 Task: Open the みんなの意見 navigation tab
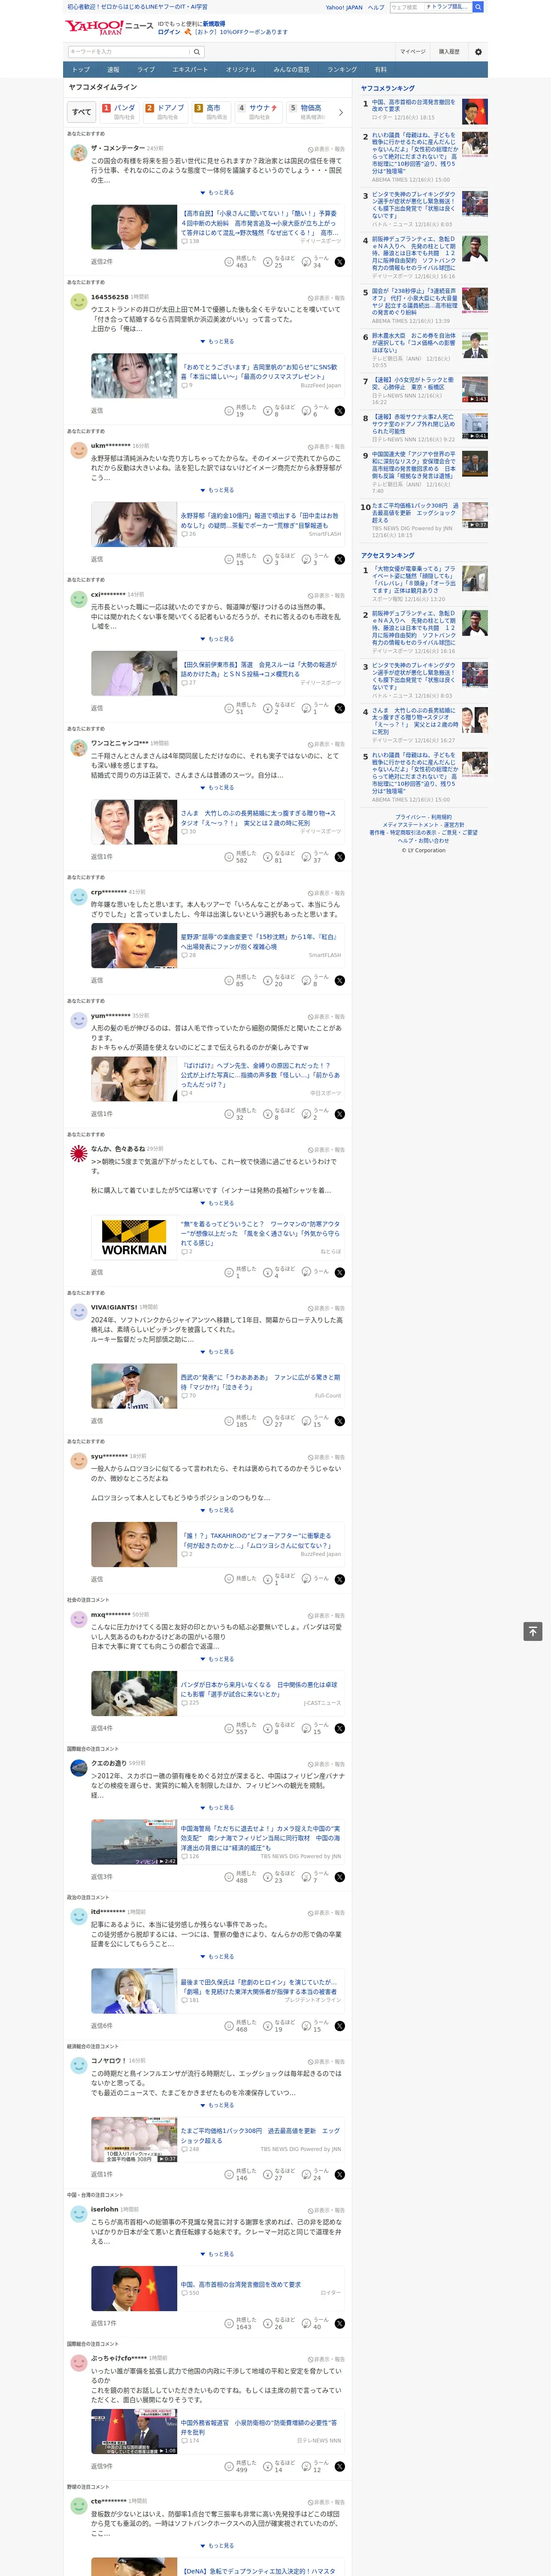[291, 70]
